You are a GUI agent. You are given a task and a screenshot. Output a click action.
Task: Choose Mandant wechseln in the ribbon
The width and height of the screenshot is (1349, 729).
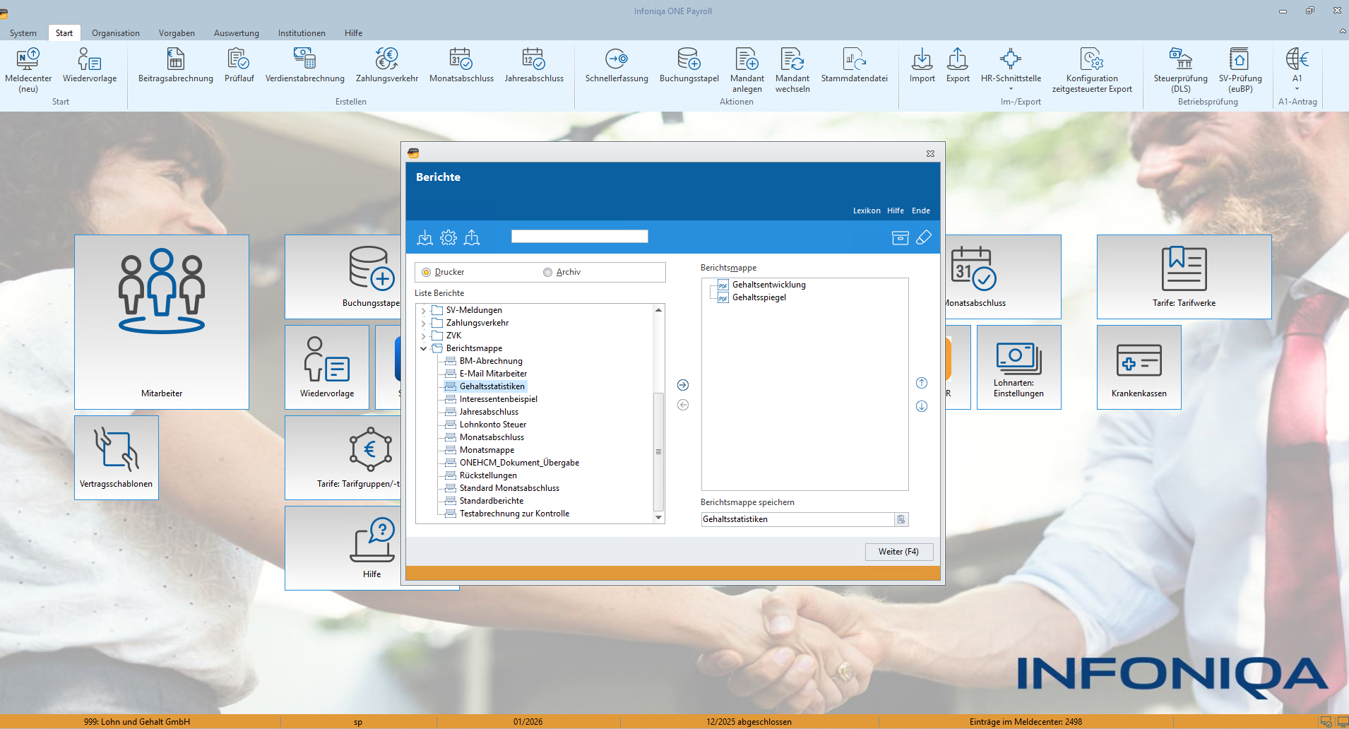792,69
